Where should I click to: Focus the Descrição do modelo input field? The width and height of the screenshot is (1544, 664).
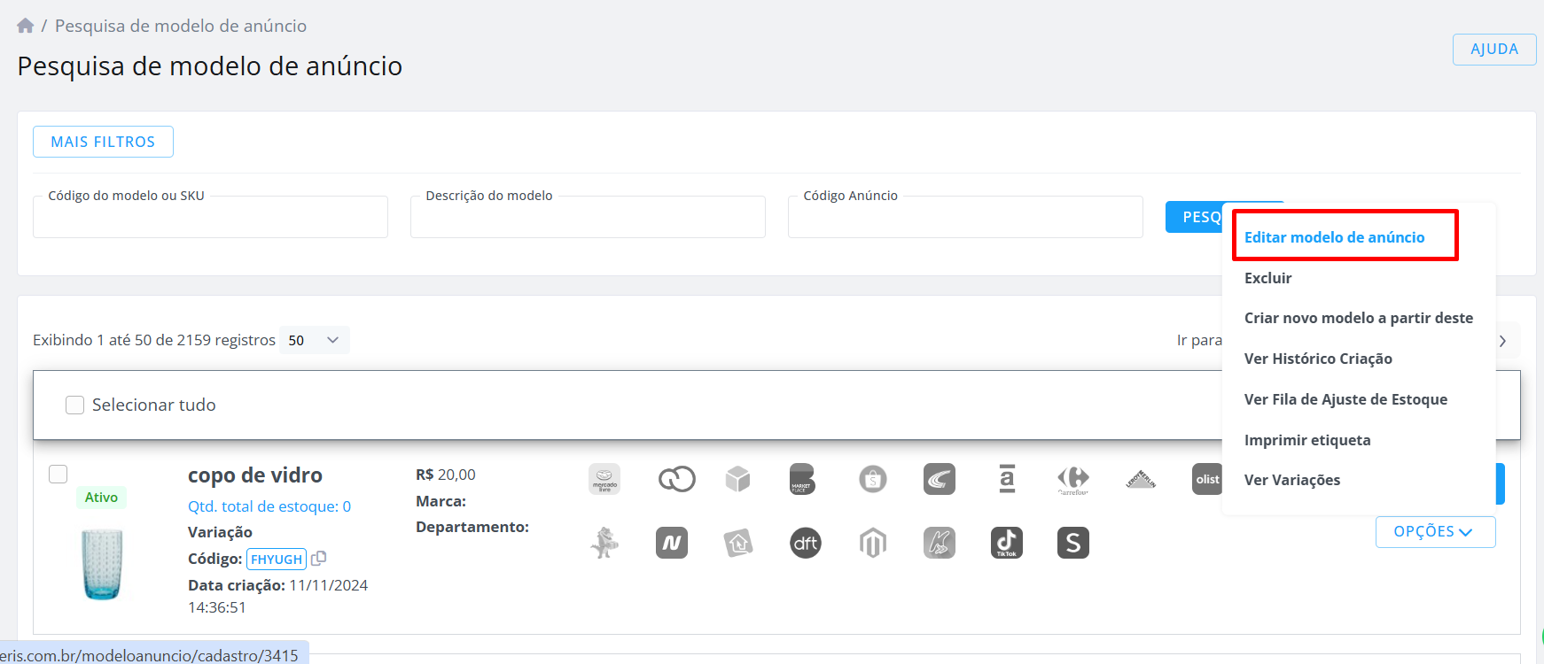(x=588, y=217)
